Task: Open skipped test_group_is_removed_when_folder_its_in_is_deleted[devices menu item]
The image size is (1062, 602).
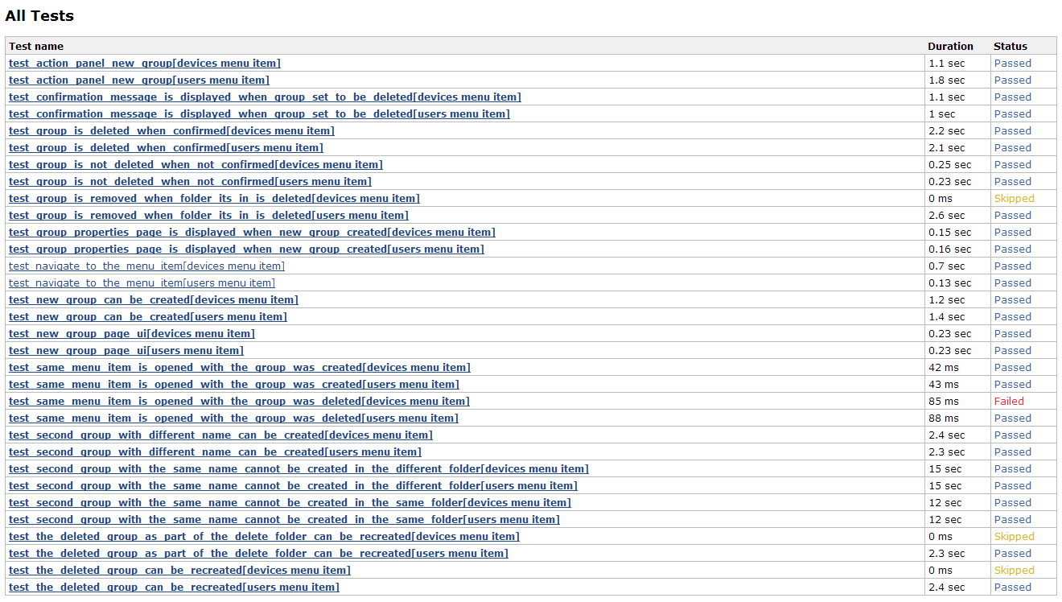Action: (214, 199)
